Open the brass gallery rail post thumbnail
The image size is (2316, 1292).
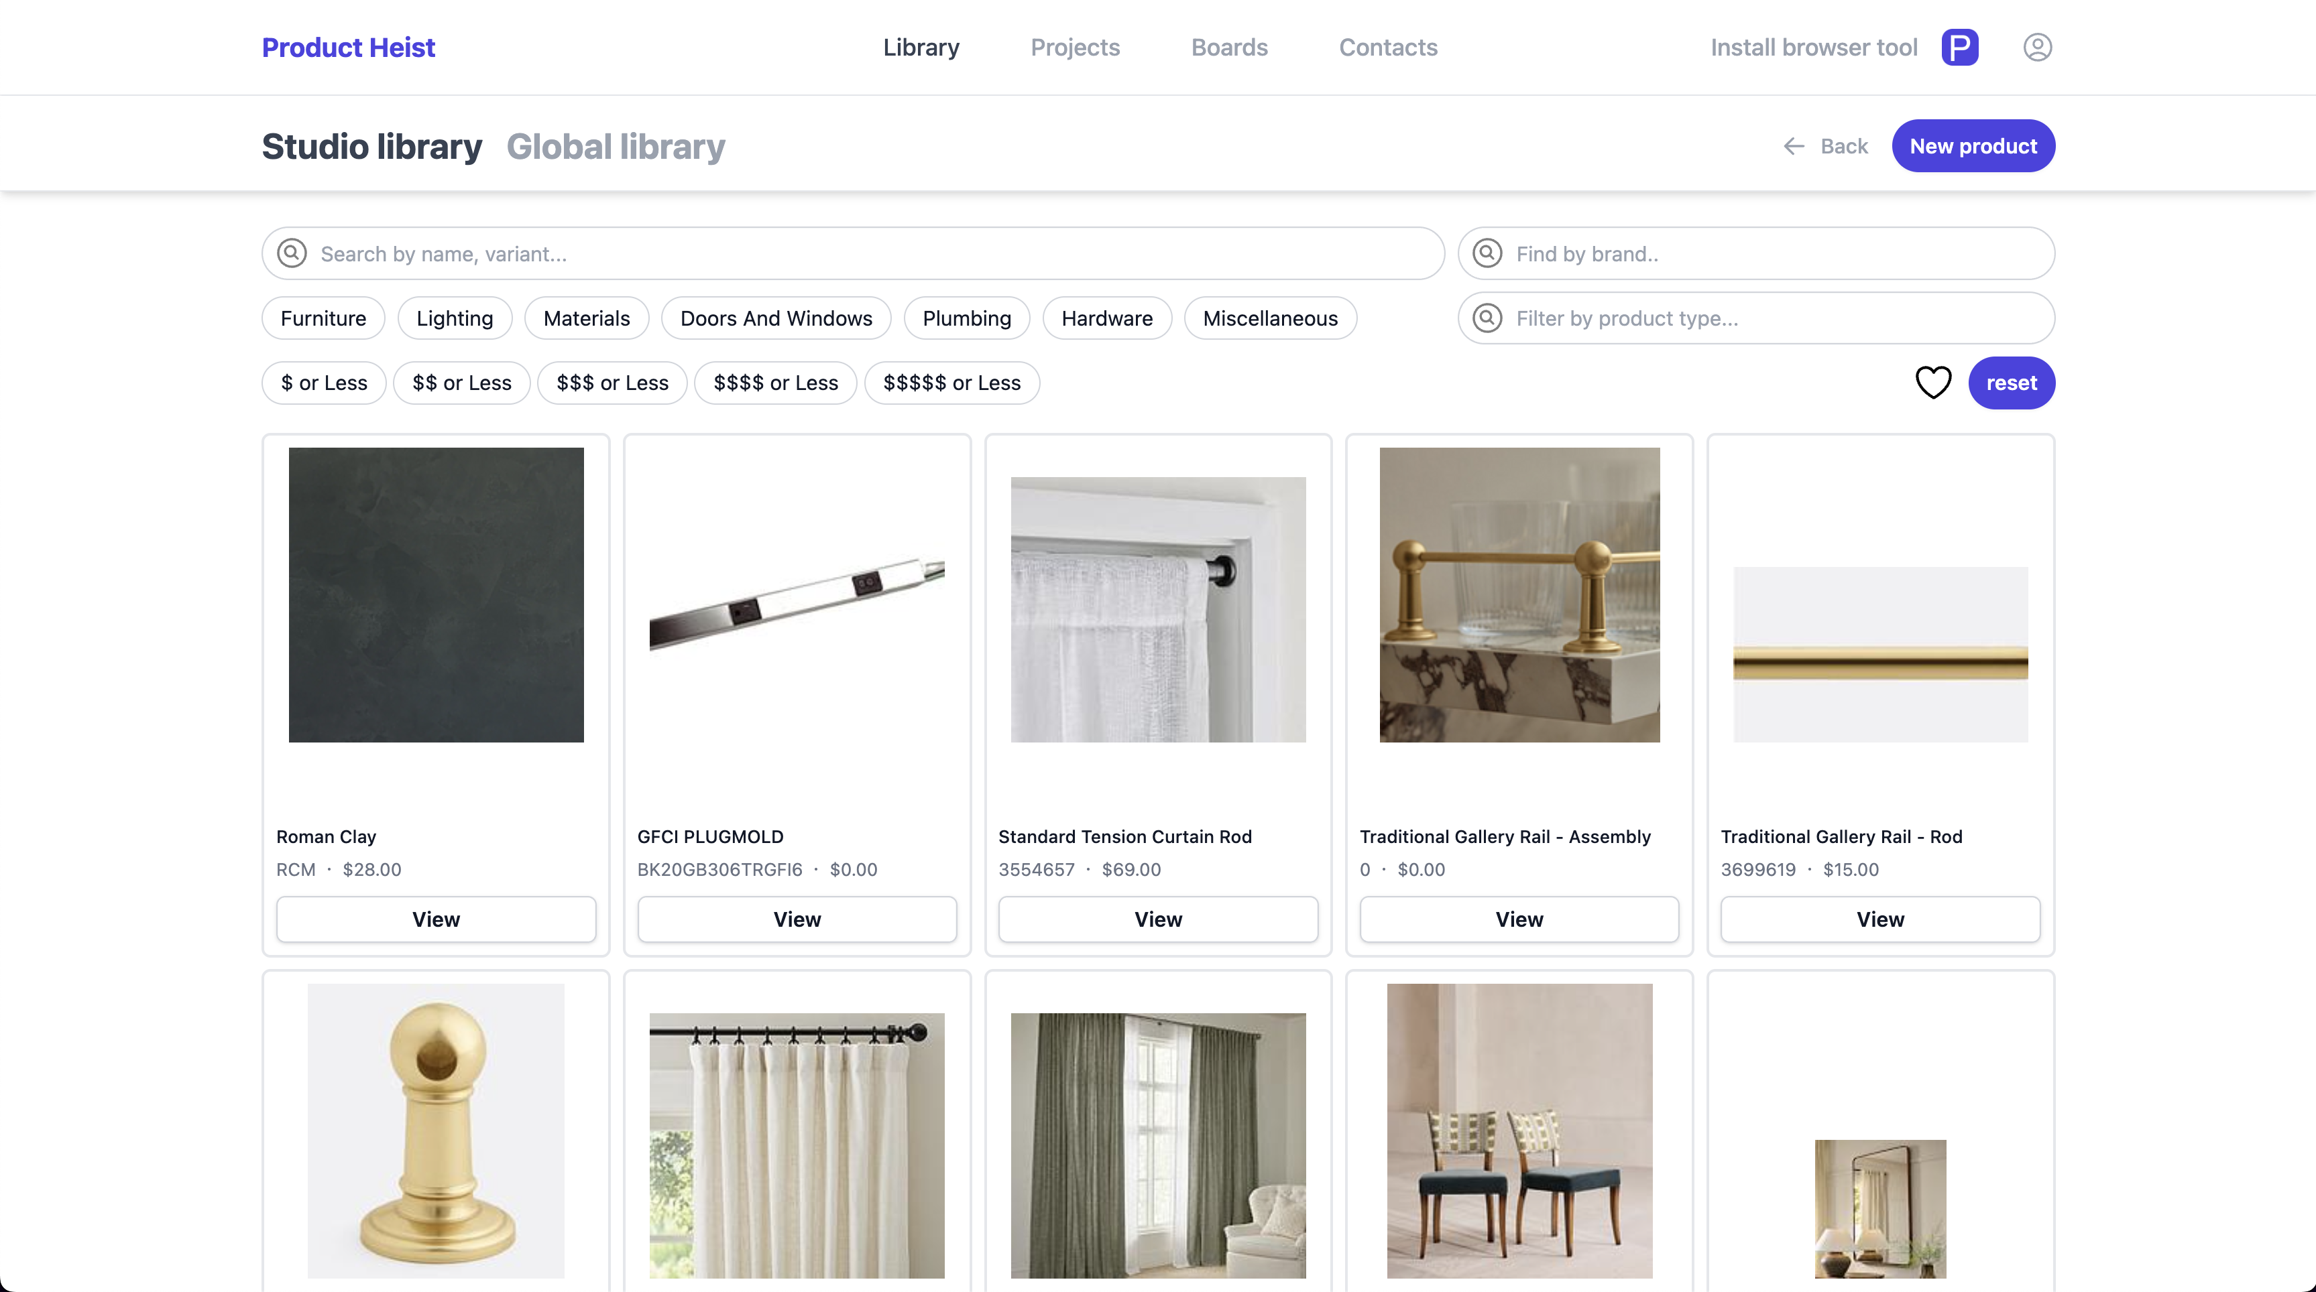(436, 1130)
